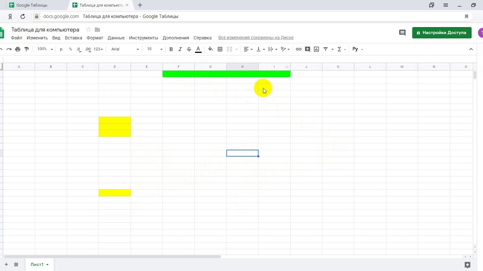Toggle italic formatting
Viewport: 483px width, 271px height.
[x=180, y=49]
